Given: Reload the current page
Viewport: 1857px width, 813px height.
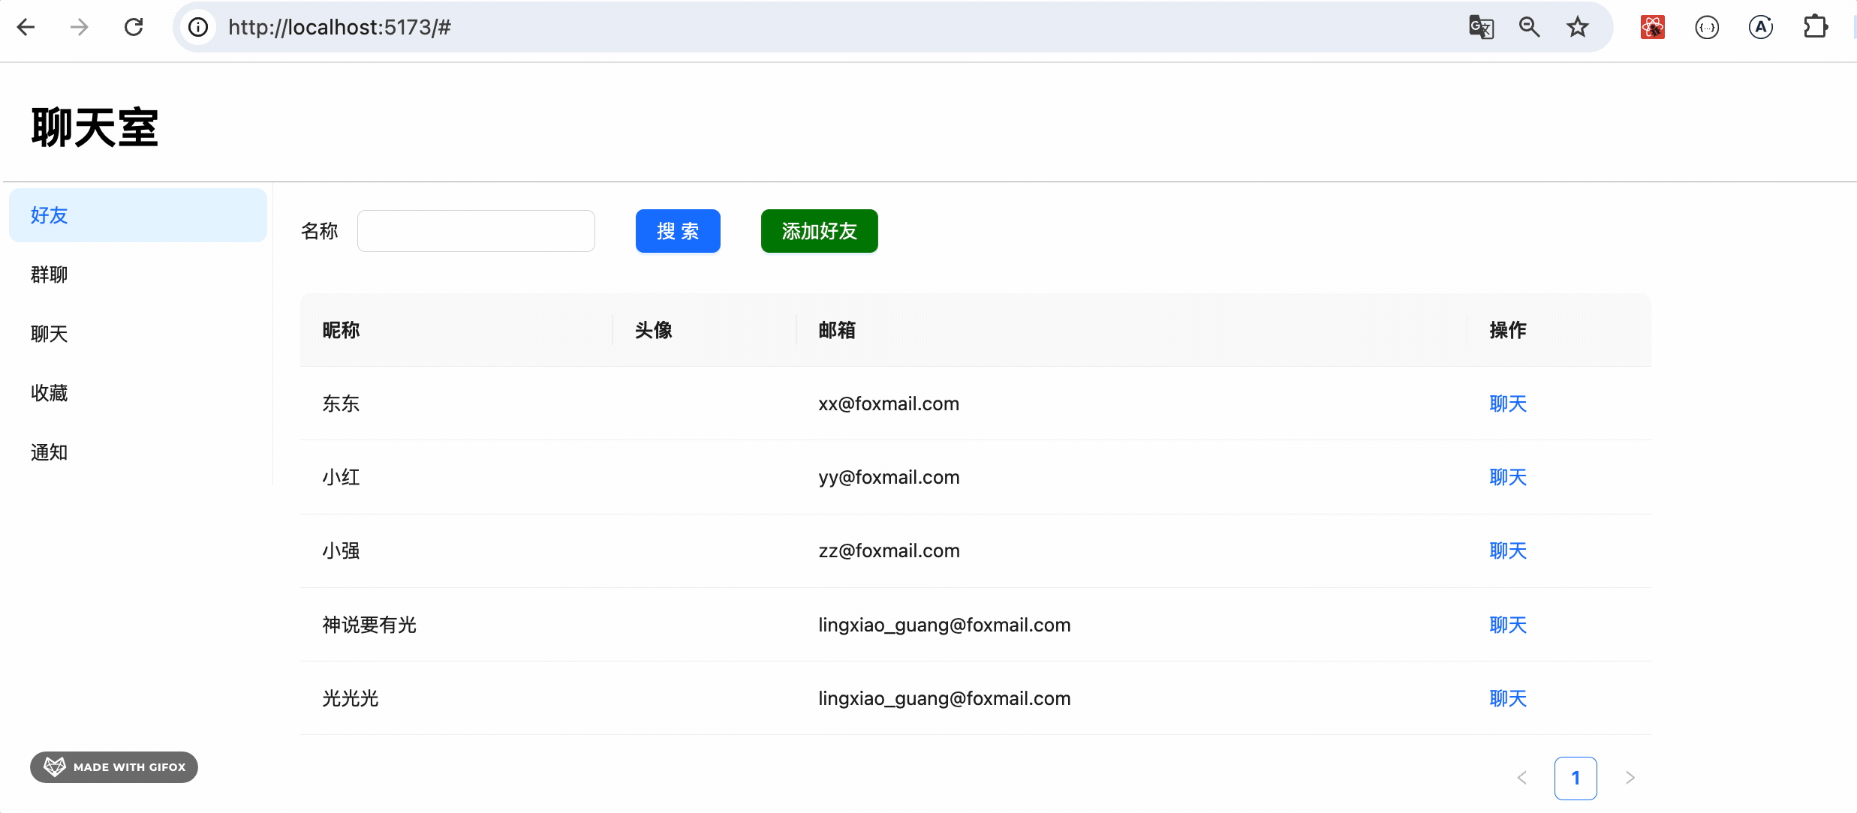Looking at the screenshot, I should [x=134, y=28].
